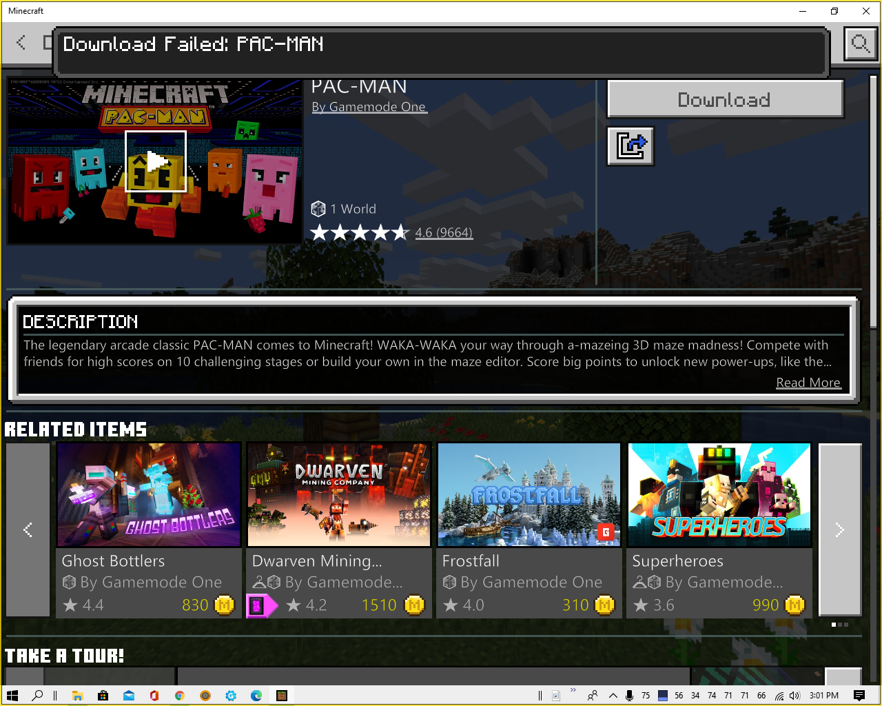
Task: Click the Ghost Bottlers 4.4 star rating
Action: pyautogui.click(x=83, y=605)
